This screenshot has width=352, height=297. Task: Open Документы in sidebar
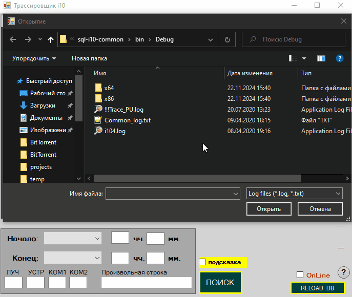[46, 118]
